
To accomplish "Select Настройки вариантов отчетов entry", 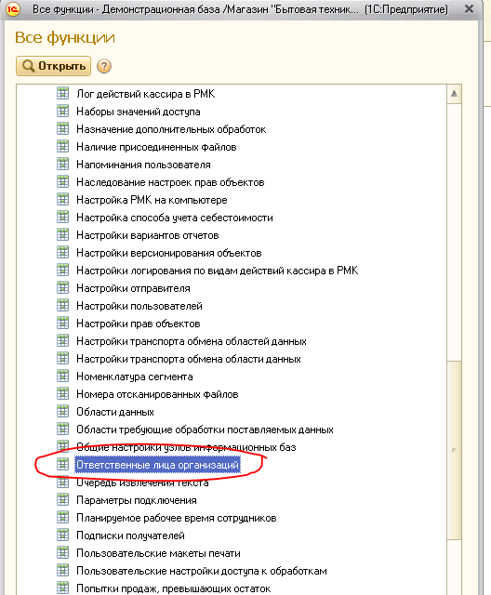I will (x=148, y=235).
